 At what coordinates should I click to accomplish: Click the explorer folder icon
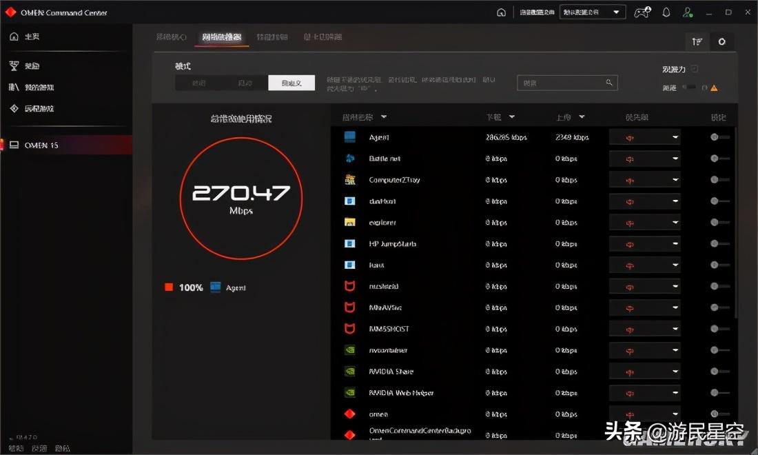point(350,223)
